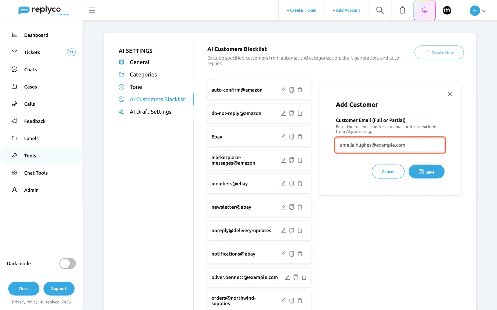Image resolution: width=497 pixels, height=310 pixels.
Task: Open Labels in sidebar
Action: pyautogui.click(x=31, y=138)
